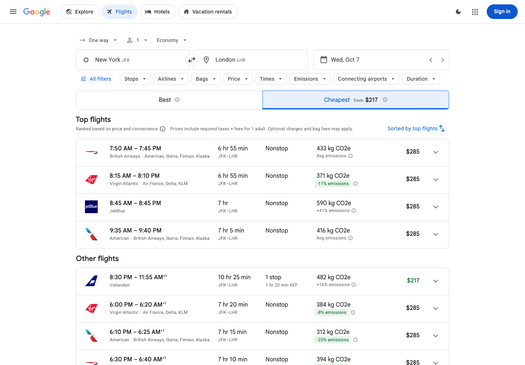Screen dimensions: 525x365
Task: Show info about Best flights ranking
Action: pyautogui.click(x=177, y=100)
